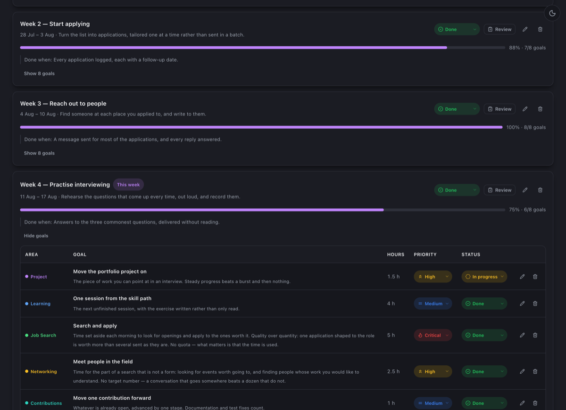Delete the 'Meet people in the field' goal

(535, 371)
